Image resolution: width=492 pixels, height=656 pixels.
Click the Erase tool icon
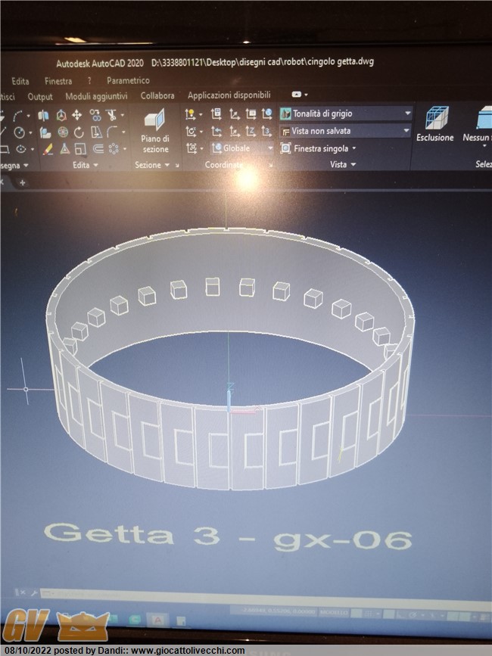pos(48,149)
